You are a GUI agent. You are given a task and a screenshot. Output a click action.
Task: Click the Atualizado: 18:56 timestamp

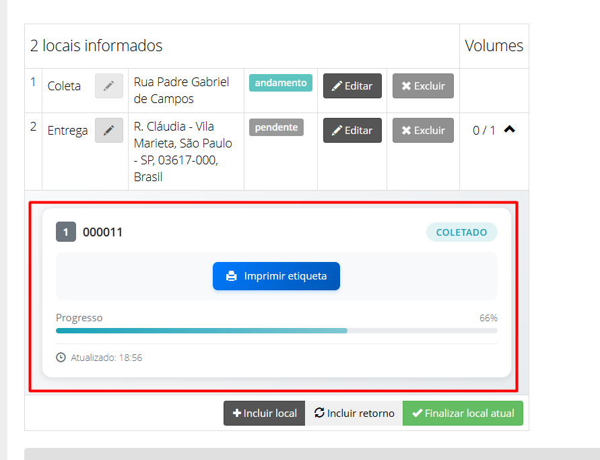pyautogui.click(x=106, y=358)
